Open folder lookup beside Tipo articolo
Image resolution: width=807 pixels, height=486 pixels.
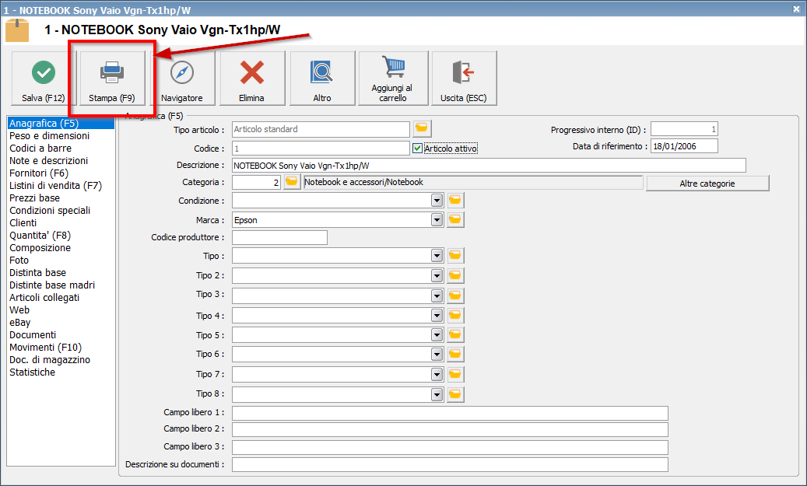pos(422,128)
